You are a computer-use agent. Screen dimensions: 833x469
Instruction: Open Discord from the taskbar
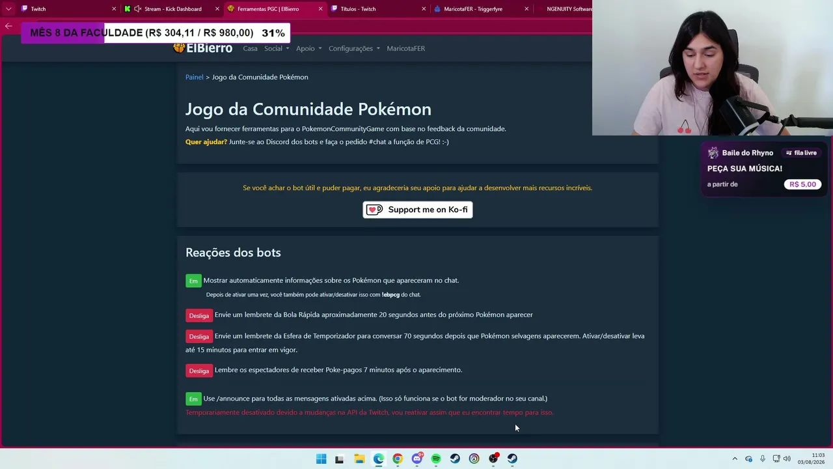coord(417,459)
